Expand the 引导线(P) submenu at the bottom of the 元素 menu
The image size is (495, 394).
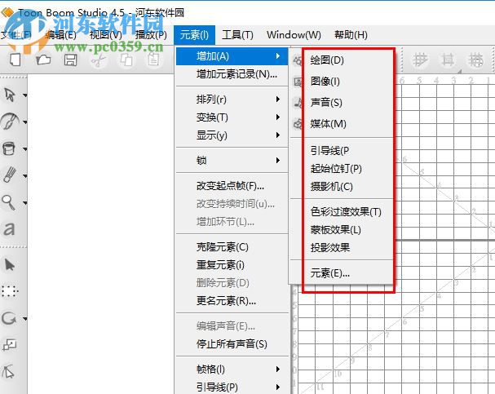coord(232,387)
